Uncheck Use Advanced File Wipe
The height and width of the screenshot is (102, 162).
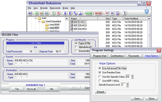click(100, 68)
